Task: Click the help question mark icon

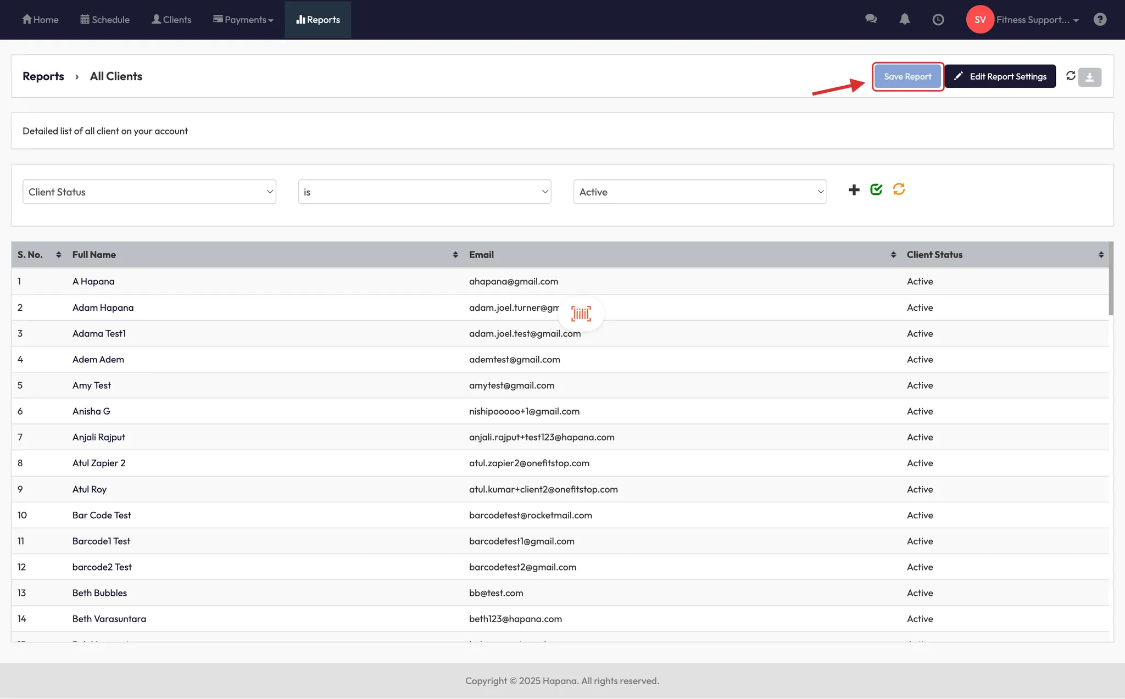Action: click(x=1100, y=19)
